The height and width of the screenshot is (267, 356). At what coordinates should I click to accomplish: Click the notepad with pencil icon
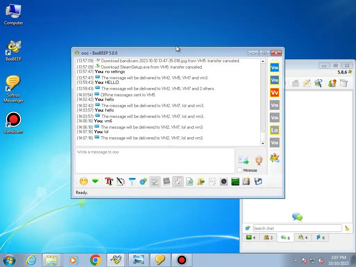246,181
